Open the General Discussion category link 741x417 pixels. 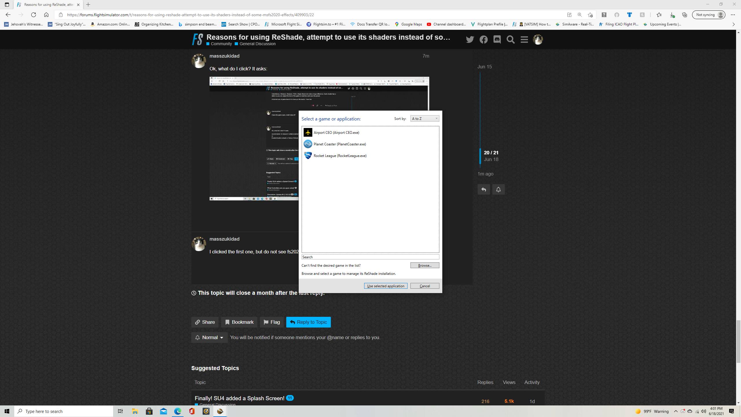pyautogui.click(x=257, y=44)
